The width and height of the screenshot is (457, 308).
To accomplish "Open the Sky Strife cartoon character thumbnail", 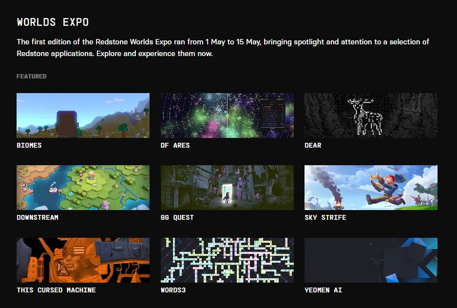I will (371, 188).
